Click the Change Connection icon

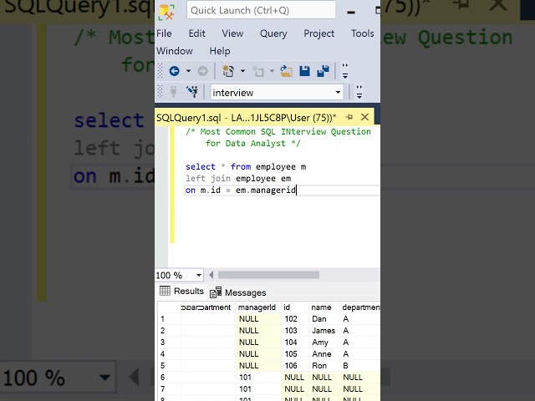192,92
